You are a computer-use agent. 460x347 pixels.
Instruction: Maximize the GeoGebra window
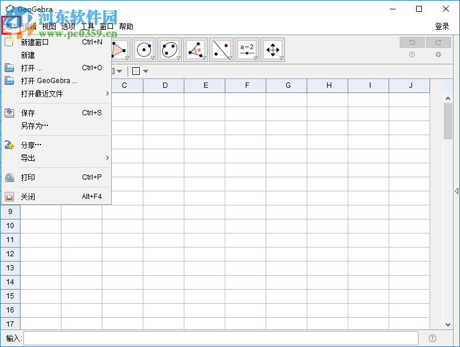[x=419, y=9]
